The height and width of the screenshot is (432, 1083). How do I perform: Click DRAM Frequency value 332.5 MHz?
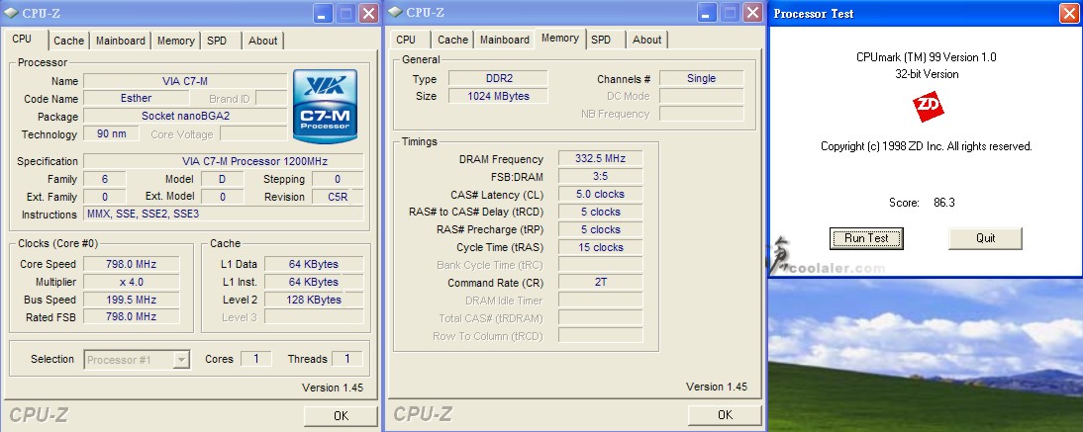click(x=600, y=159)
